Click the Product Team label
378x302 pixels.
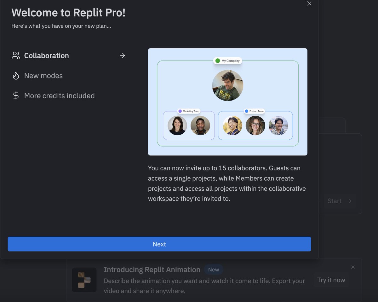tap(254, 111)
